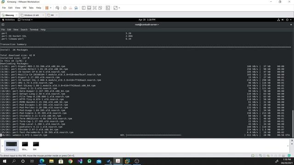
Task: Select the M4 VM thumbnail
Action: (36, 146)
